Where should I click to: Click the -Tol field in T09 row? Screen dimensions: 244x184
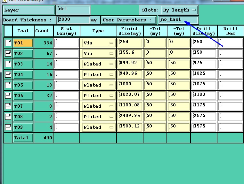click(179, 127)
